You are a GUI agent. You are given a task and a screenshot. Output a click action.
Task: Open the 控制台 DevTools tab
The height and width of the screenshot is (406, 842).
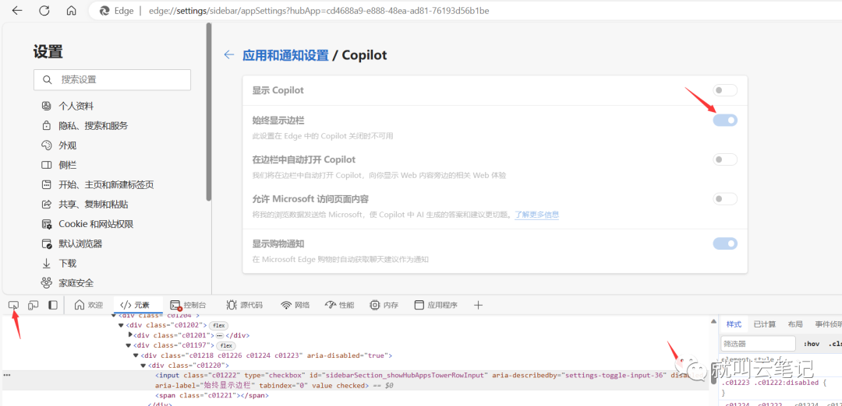188,306
